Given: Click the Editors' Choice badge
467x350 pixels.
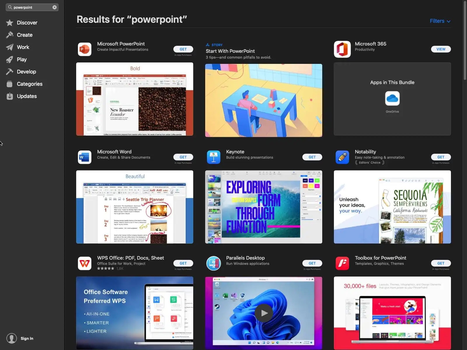Looking at the screenshot, I should tap(370, 163).
